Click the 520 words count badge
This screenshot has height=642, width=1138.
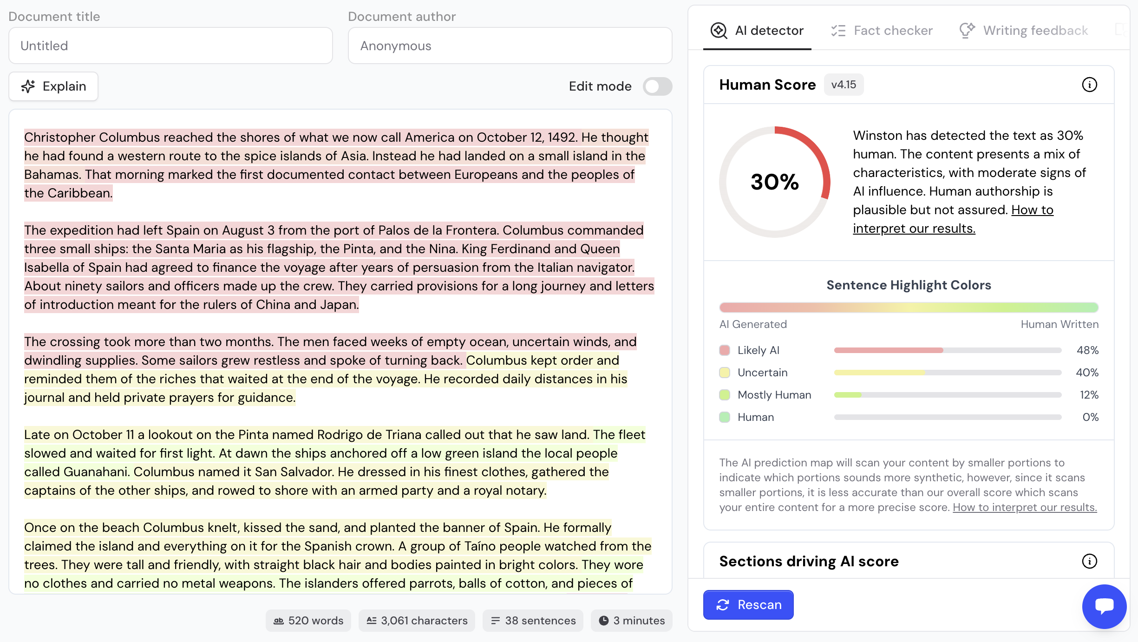tap(308, 621)
